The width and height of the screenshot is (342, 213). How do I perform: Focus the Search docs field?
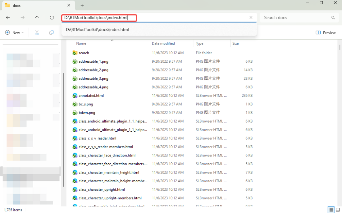tap(299, 17)
